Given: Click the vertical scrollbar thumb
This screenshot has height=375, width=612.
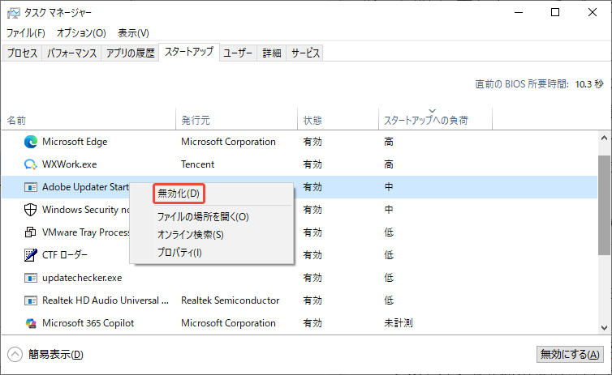Looking at the screenshot, I should point(604,205).
